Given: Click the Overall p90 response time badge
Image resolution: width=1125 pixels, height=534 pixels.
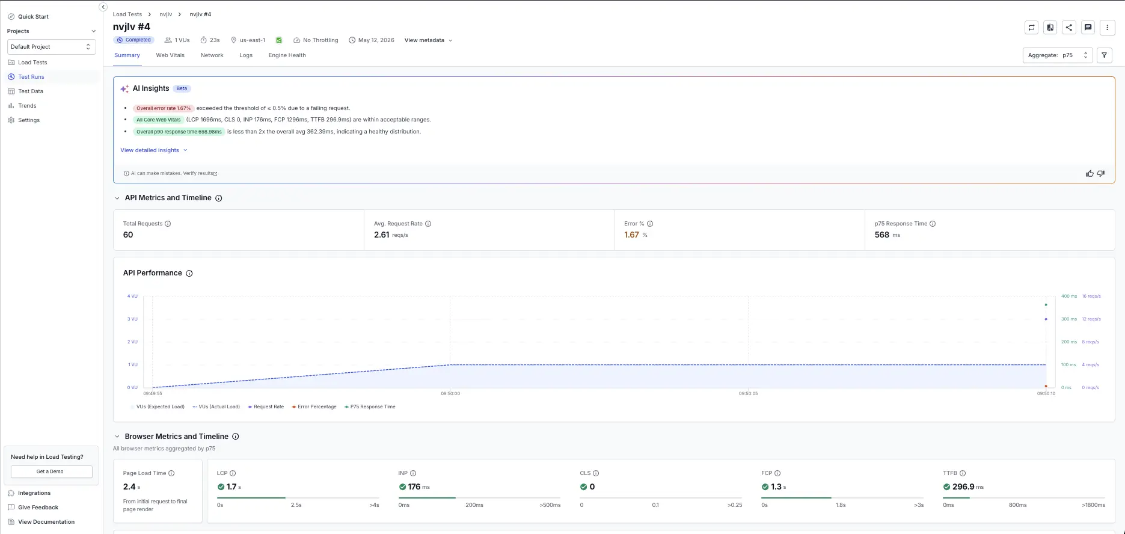Looking at the screenshot, I should pos(179,132).
